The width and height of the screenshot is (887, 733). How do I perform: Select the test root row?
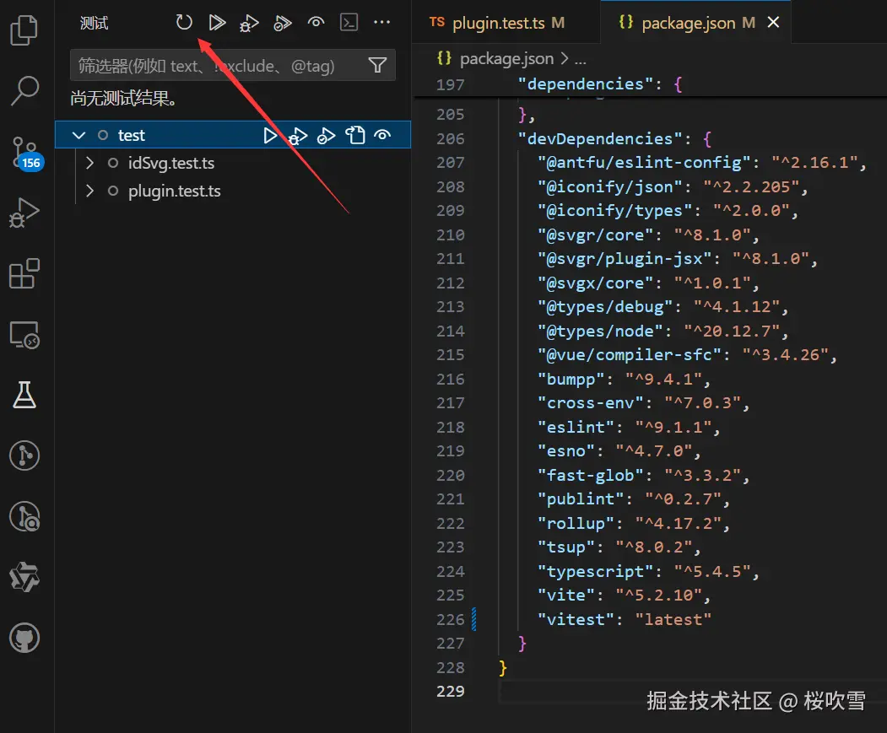pos(232,135)
